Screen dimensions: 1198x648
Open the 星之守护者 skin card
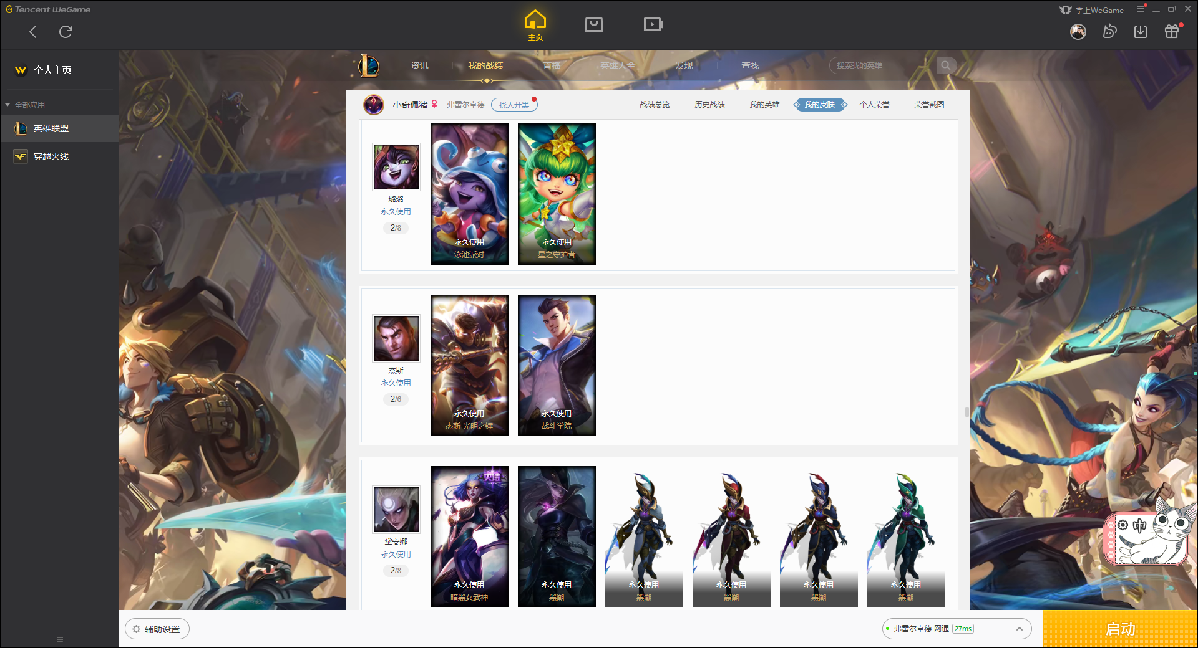pos(557,194)
